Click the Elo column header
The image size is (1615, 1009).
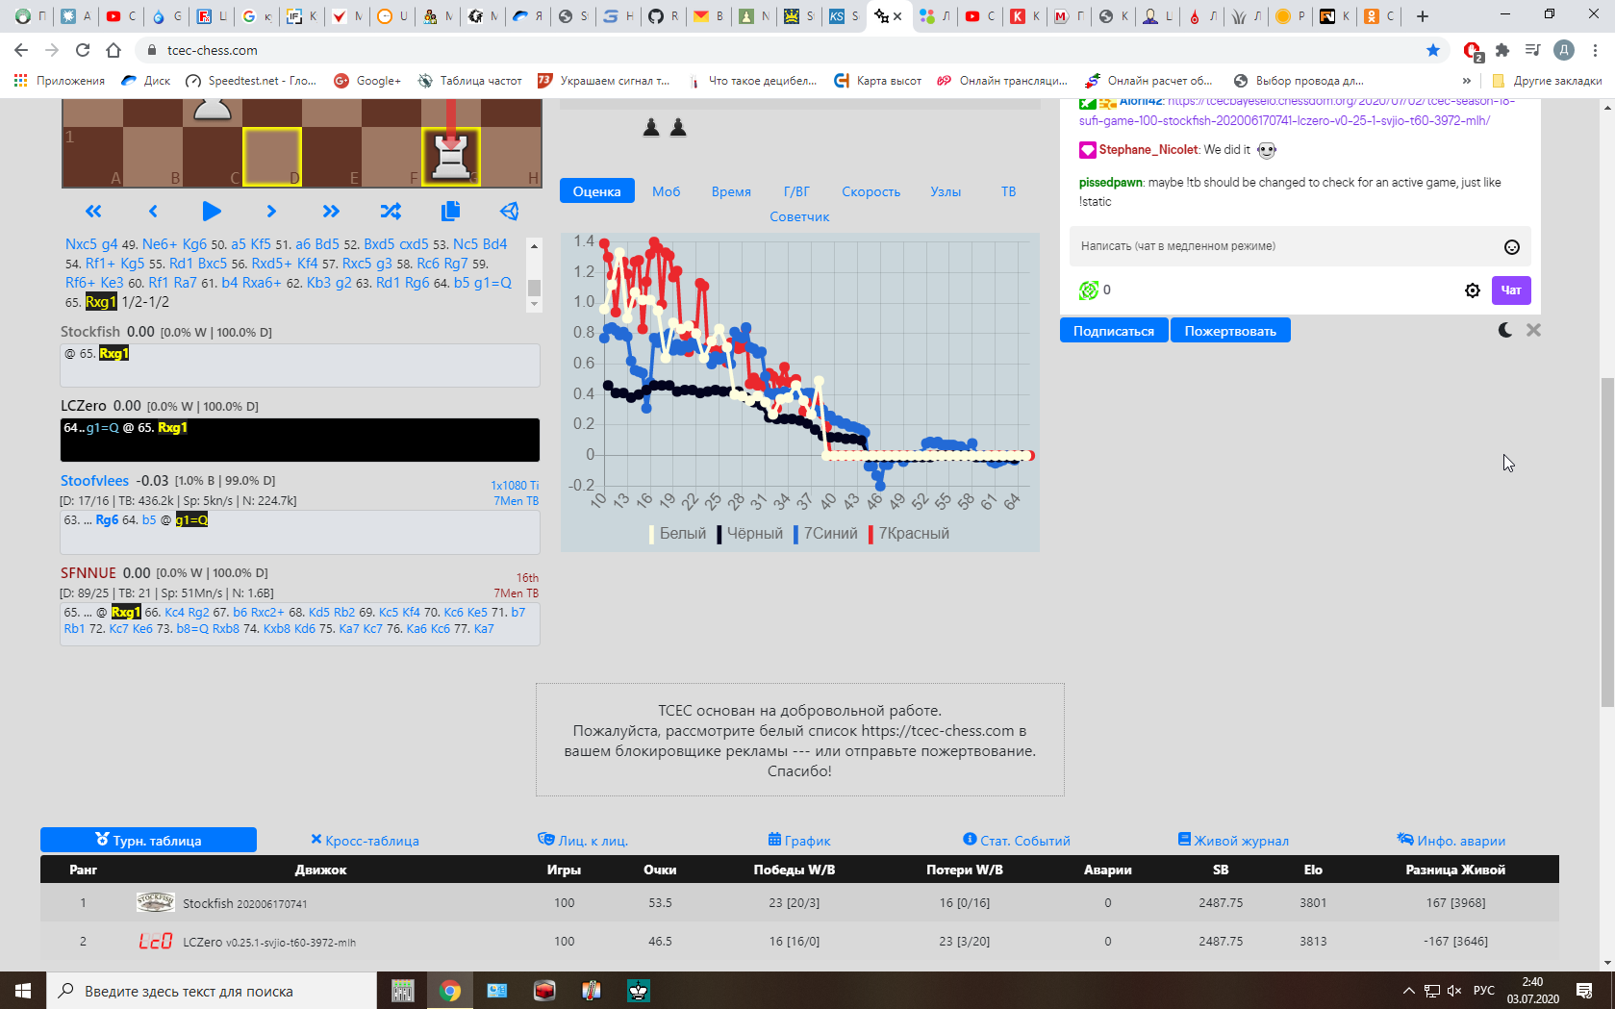point(1313,870)
